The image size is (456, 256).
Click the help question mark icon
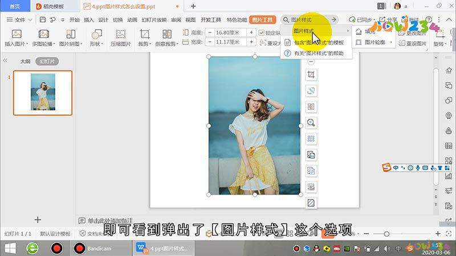pos(429,20)
